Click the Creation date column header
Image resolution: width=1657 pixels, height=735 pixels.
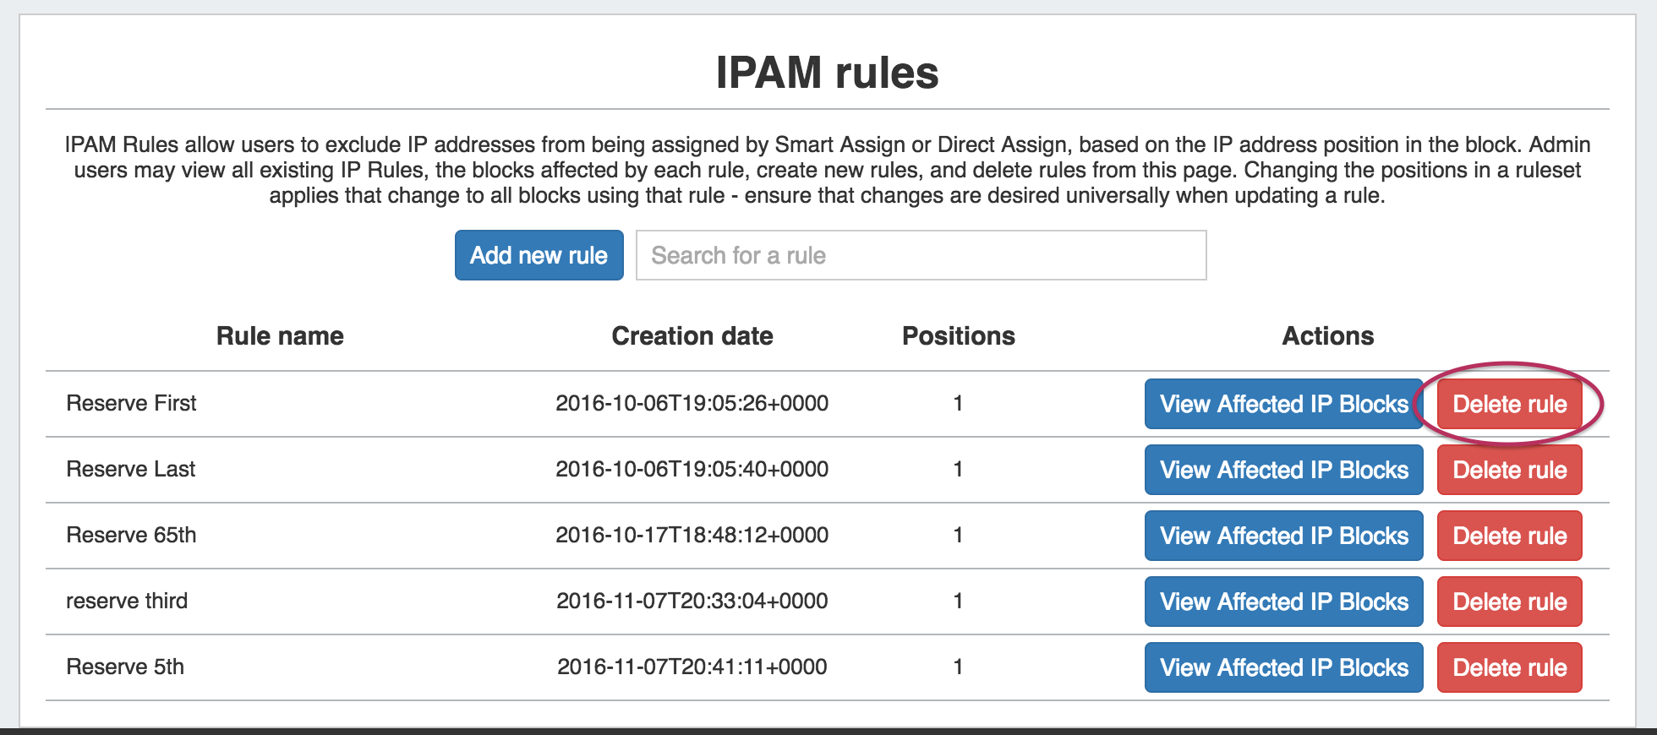tap(692, 336)
